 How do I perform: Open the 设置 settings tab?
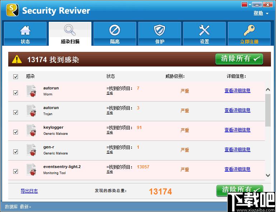click(x=204, y=34)
